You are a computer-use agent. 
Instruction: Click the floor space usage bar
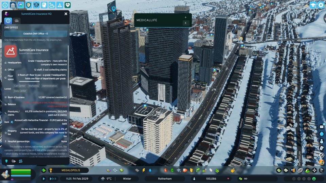(29, 82)
